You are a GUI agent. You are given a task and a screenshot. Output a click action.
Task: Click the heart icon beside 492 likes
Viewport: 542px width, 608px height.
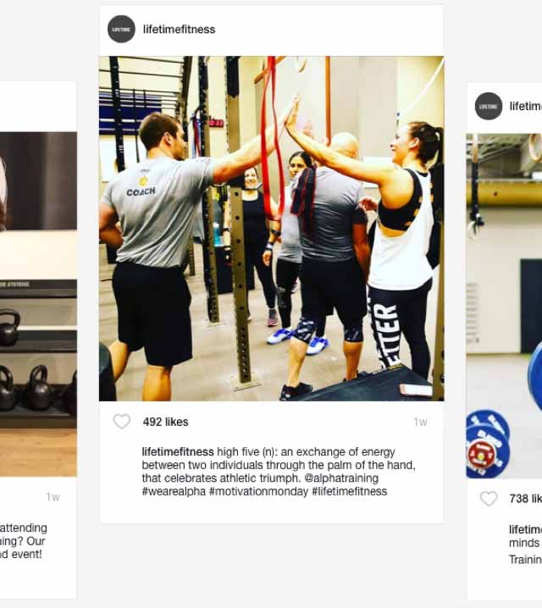pos(122,422)
